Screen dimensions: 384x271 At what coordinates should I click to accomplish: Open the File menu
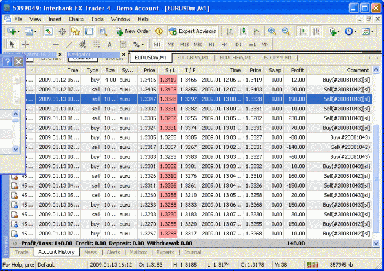(18, 19)
